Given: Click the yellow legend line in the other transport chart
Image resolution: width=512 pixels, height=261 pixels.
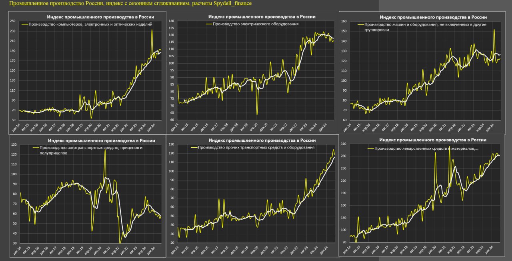Looking at the screenshot, I should (x=195, y=147).
